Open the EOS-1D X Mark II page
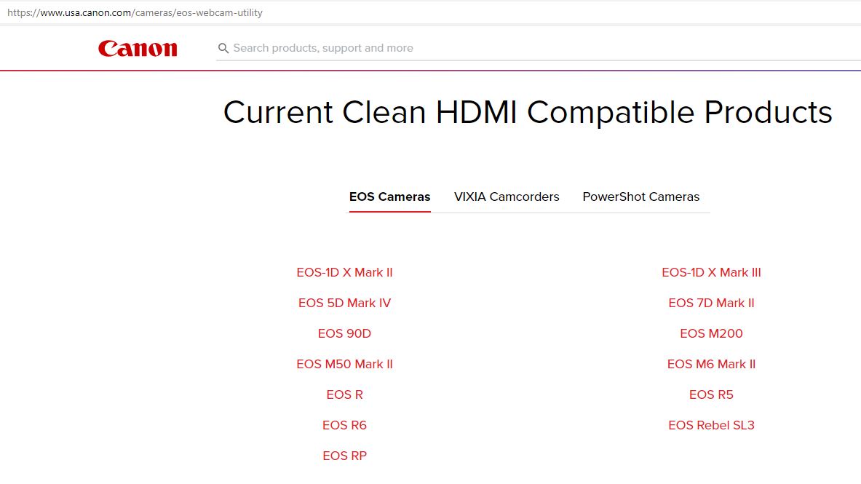Screen dimensions: 861x484 click(x=344, y=272)
